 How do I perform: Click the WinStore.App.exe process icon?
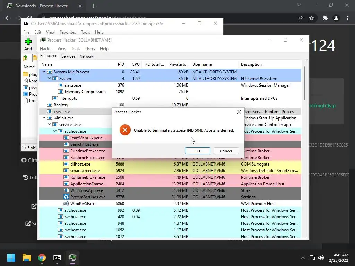(x=66, y=190)
